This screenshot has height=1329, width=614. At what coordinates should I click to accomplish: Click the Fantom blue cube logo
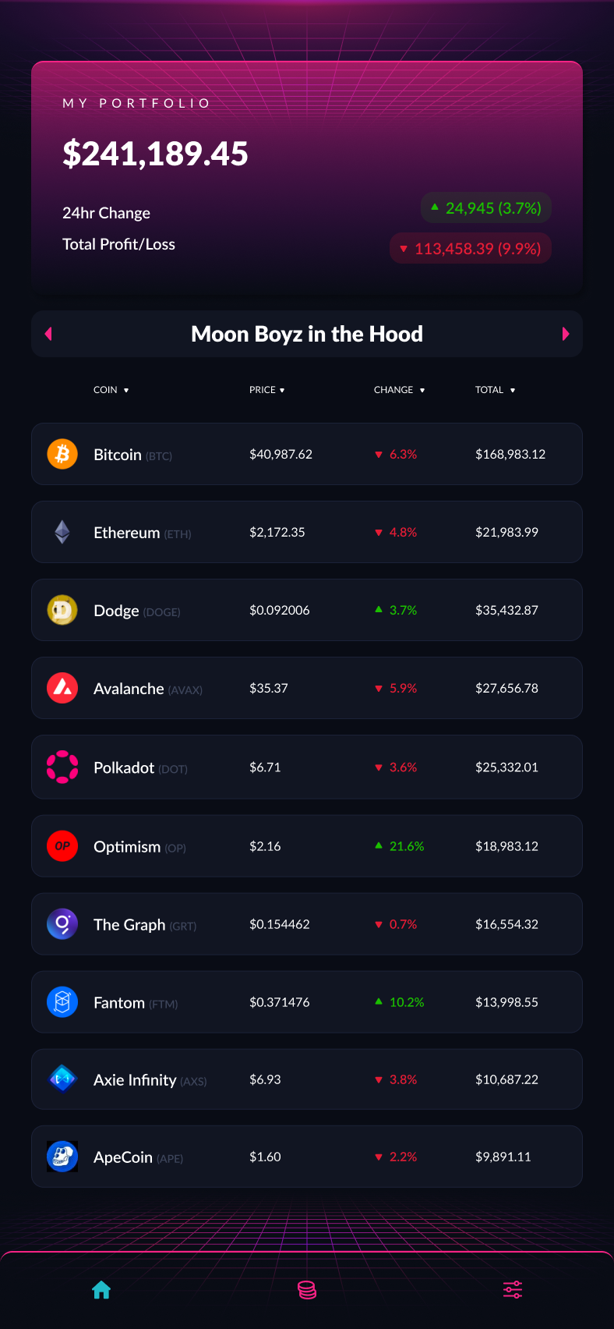point(62,1002)
